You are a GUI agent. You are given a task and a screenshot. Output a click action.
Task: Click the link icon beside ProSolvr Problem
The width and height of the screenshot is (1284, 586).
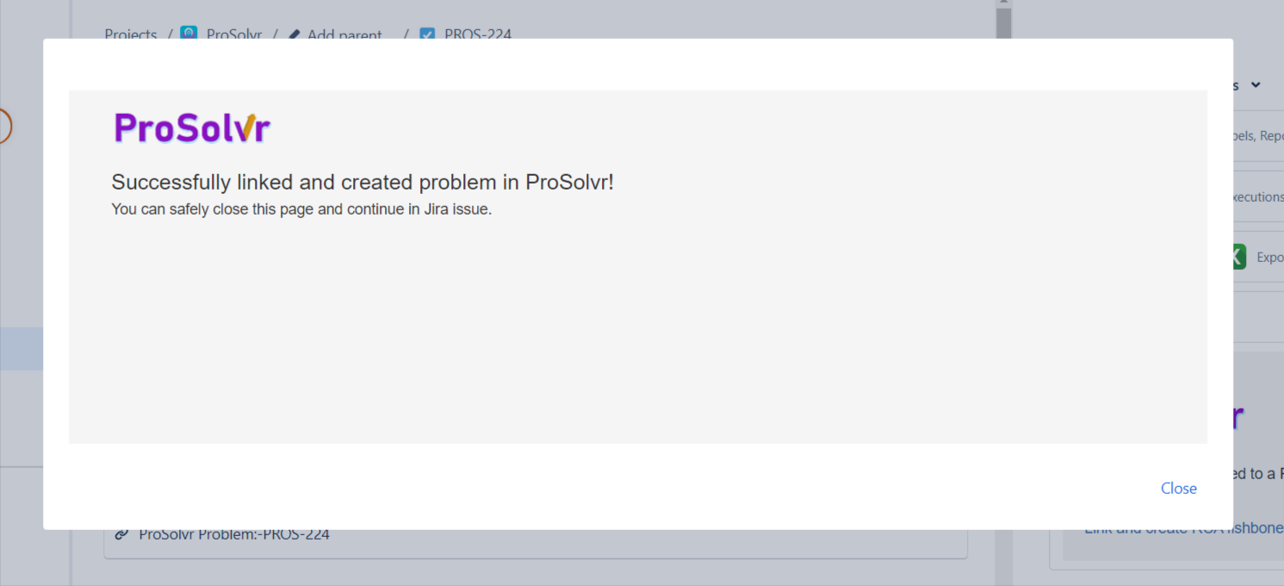pos(121,534)
